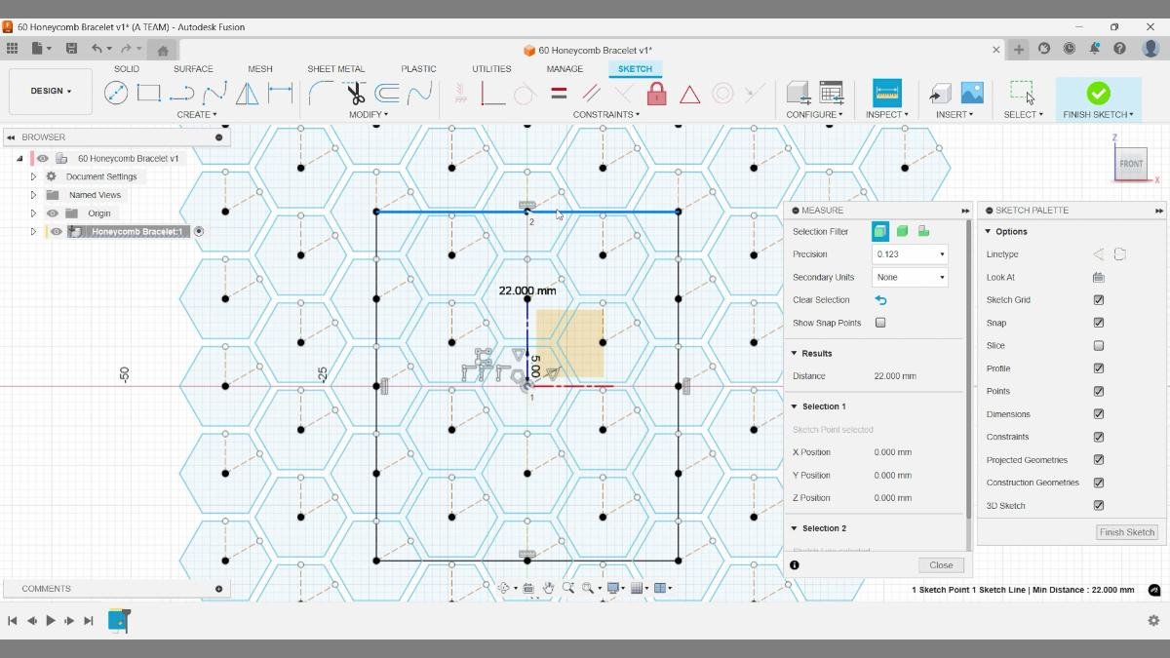
Task: Disable the Sketch Grid checkbox
Action: [1099, 299]
